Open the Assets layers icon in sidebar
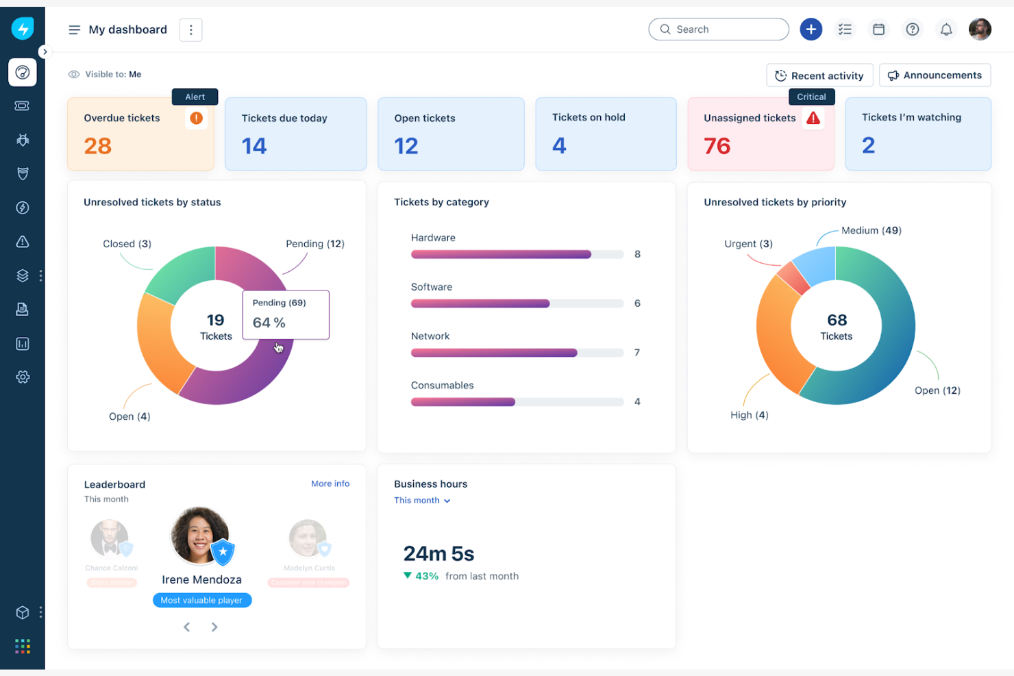 pos(23,275)
